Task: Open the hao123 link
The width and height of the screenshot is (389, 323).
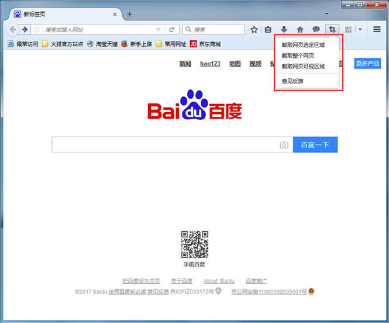Action: pos(210,64)
